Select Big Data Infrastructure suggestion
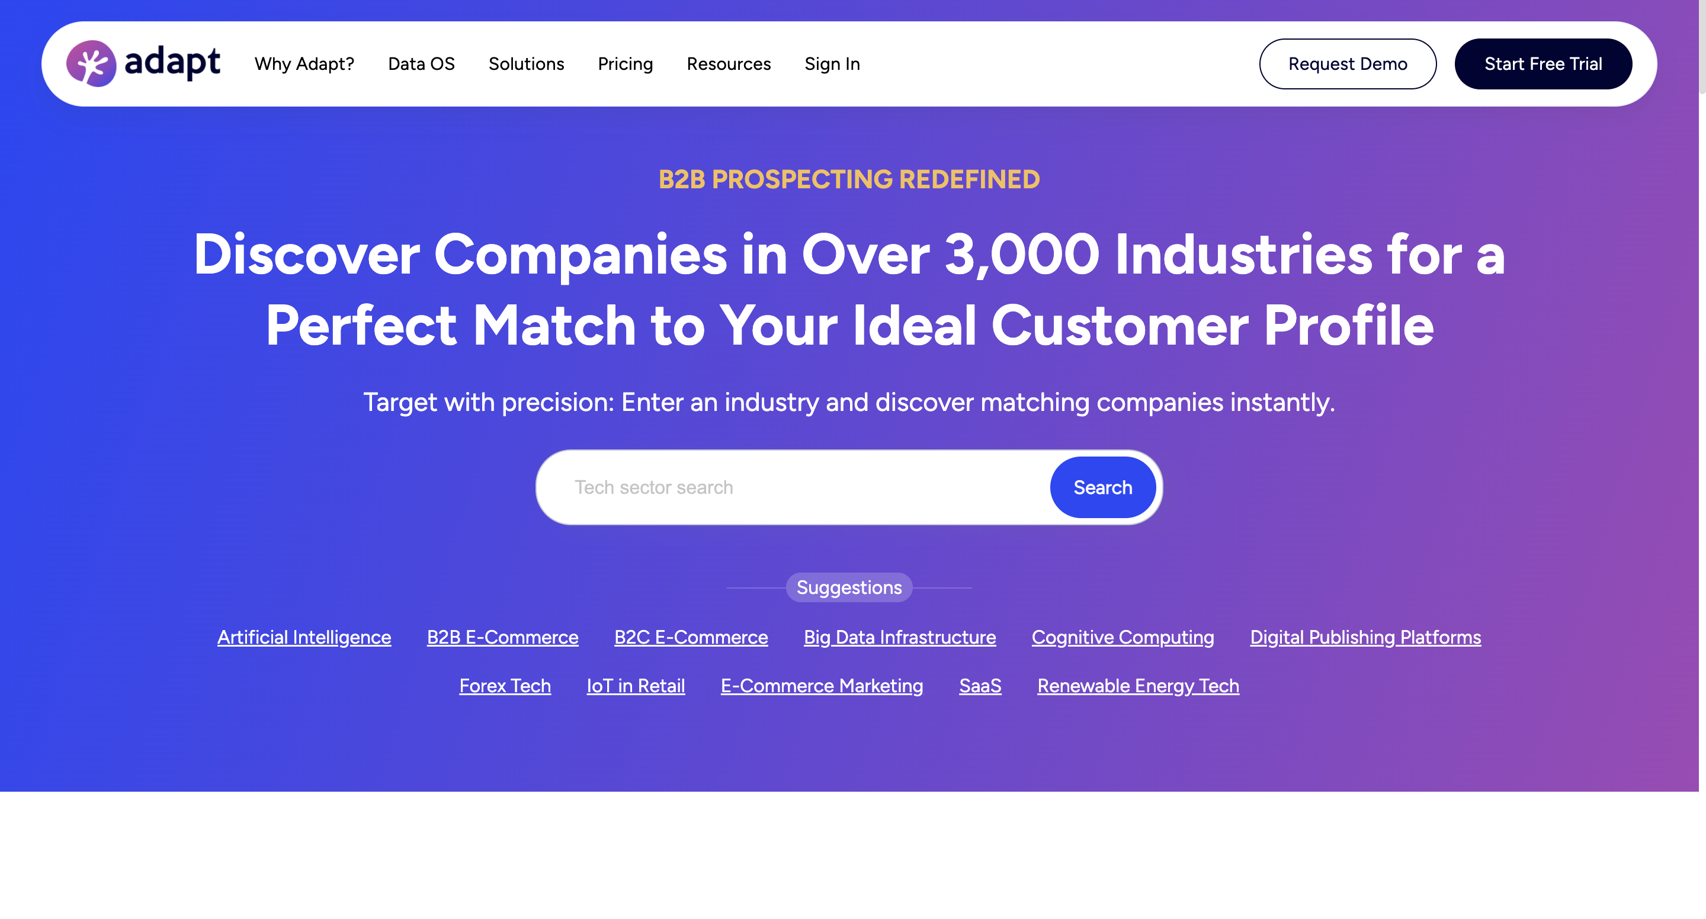The width and height of the screenshot is (1706, 919). pyautogui.click(x=899, y=637)
